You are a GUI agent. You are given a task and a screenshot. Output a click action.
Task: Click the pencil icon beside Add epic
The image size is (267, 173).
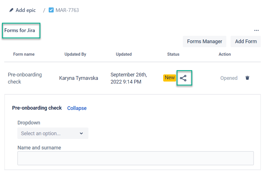11,10
